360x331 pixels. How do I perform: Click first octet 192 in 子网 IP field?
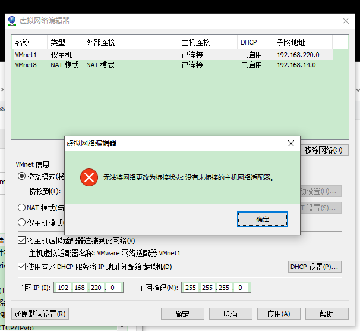click(x=63, y=288)
